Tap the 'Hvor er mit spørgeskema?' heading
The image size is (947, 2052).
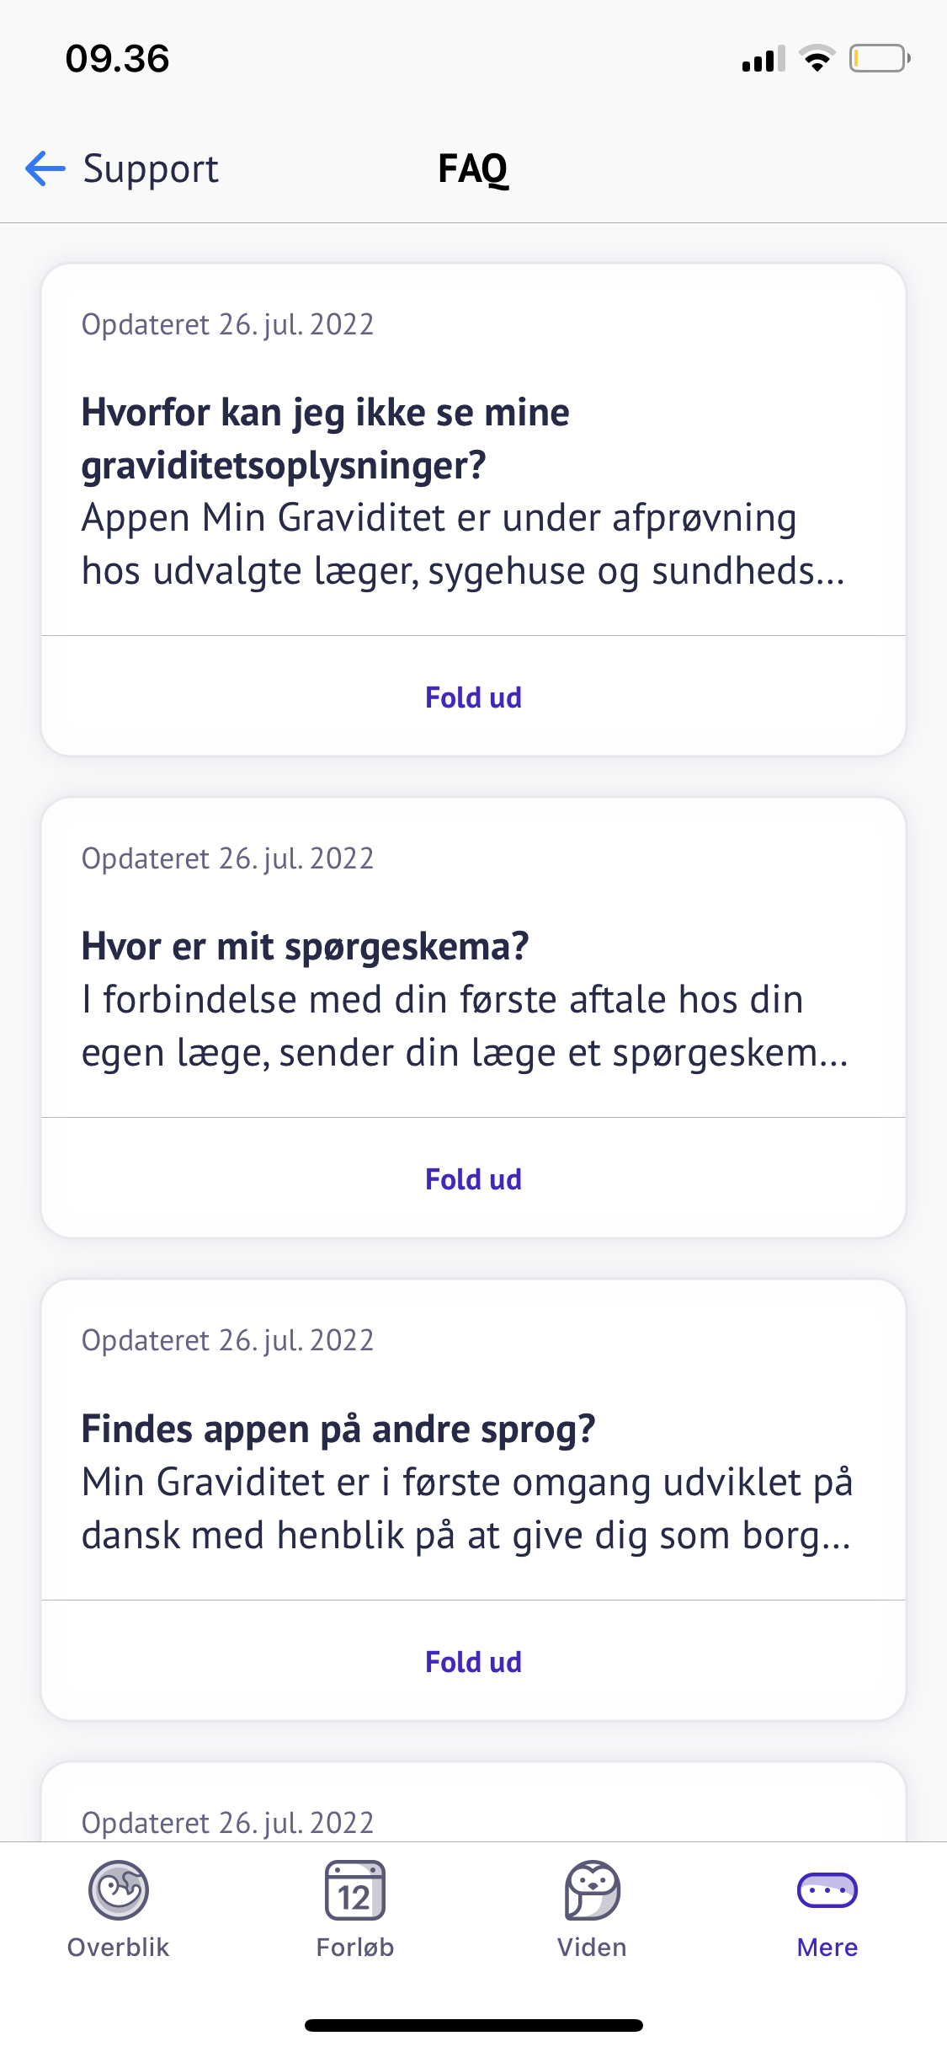point(305,947)
